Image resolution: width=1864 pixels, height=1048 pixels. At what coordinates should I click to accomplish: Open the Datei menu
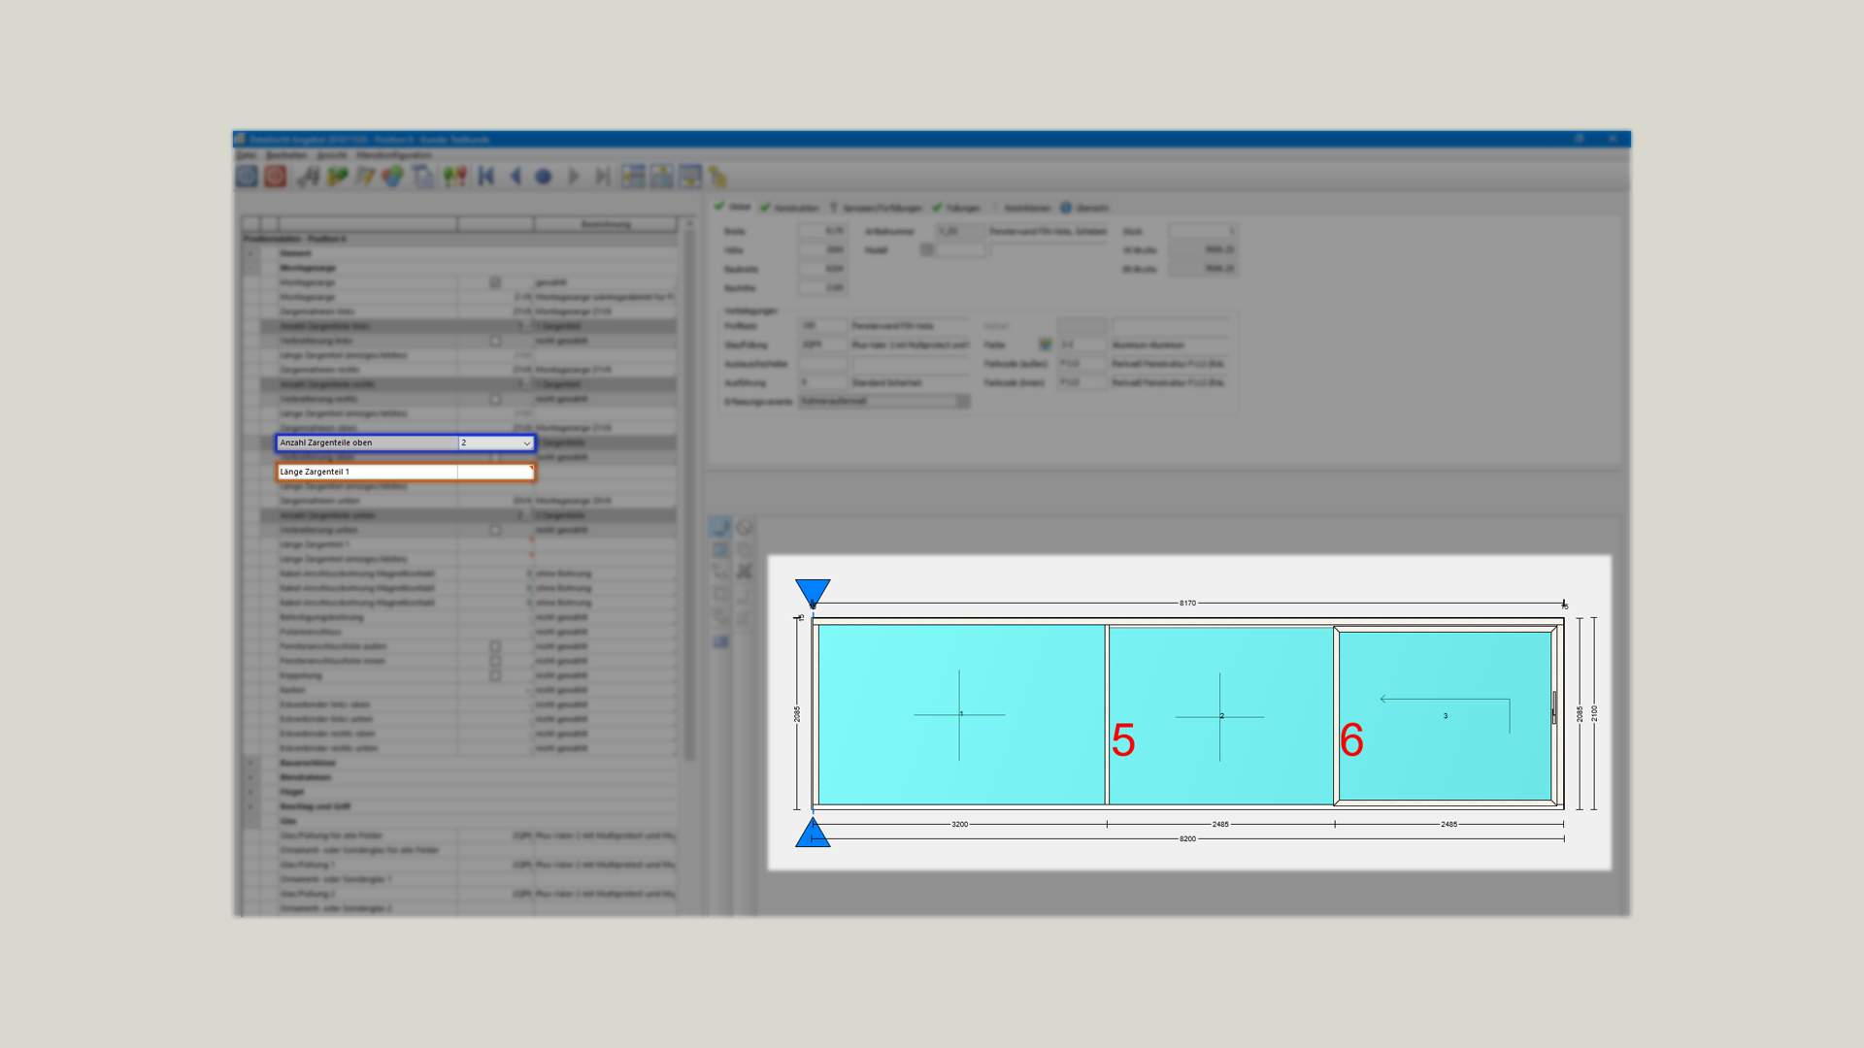pos(247,155)
